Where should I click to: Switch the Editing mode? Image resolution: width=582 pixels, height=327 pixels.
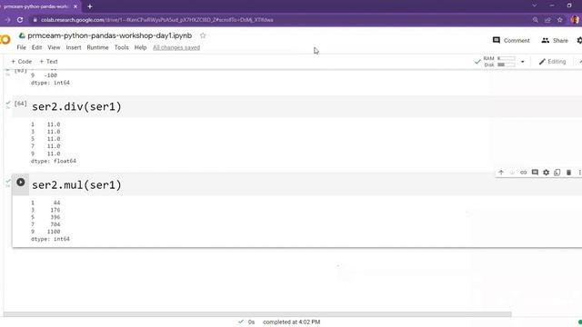[x=552, y=62]
